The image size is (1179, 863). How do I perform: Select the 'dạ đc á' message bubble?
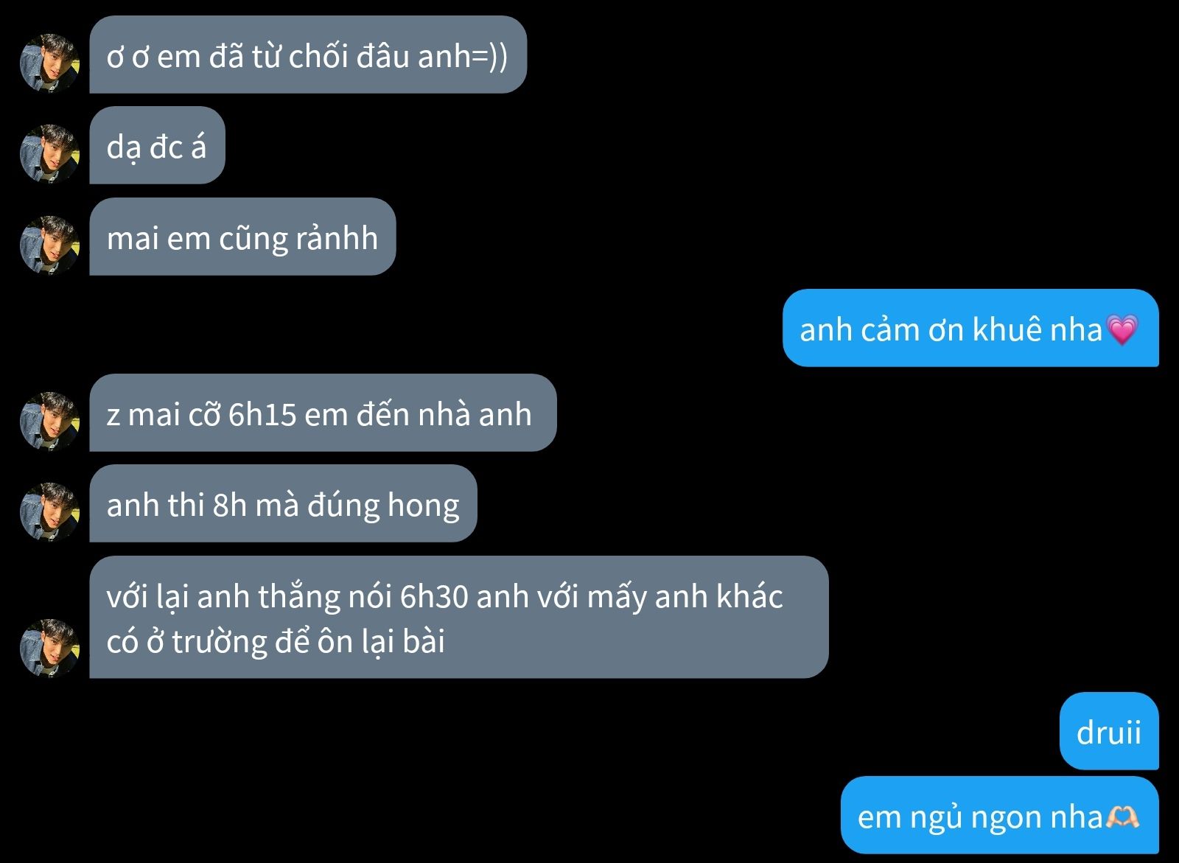point(157,145)
